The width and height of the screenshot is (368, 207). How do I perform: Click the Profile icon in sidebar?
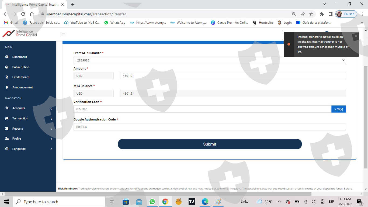point(7,139)
